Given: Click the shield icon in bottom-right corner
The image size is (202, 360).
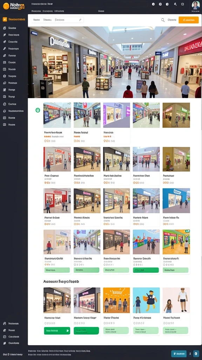Looking at the screenshot, I should (196, 354).
